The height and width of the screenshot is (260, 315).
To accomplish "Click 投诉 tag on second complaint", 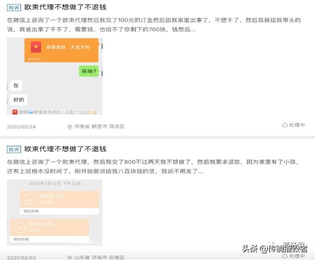I will point(14,149).
